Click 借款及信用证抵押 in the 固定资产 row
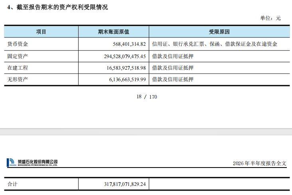Image resolution: width=292 pixels, height=195 pixels. (173, 56)
